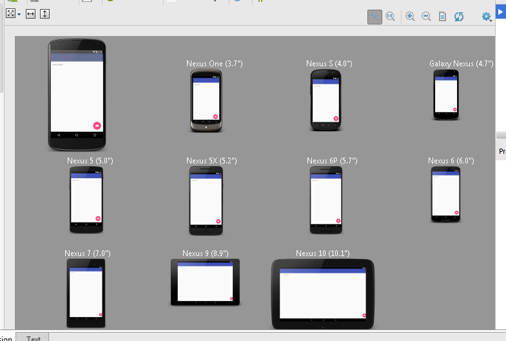The height and width of the screenshot is (341, 506).
Task: Switch to the Text tab
Action: pyautogui.click(x=34, y=338)
